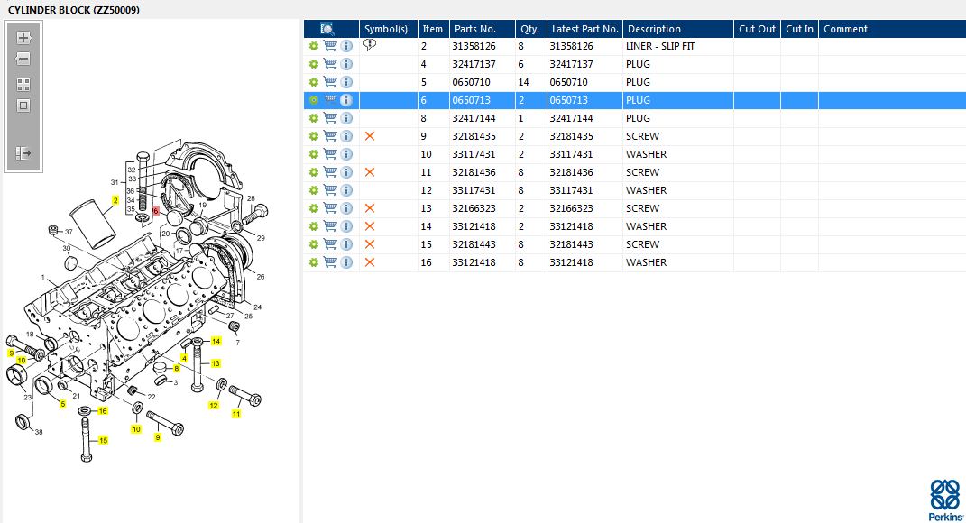
Task: Click highlighted callout 6 on the diagram
Action: pos(155,211)
